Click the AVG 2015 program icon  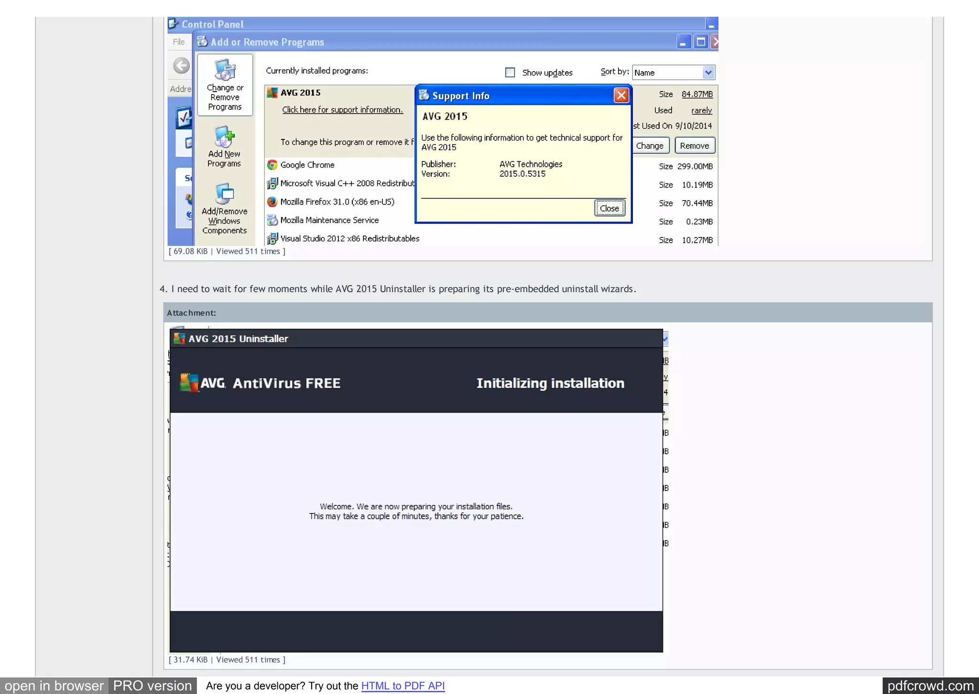coord(272,93)
